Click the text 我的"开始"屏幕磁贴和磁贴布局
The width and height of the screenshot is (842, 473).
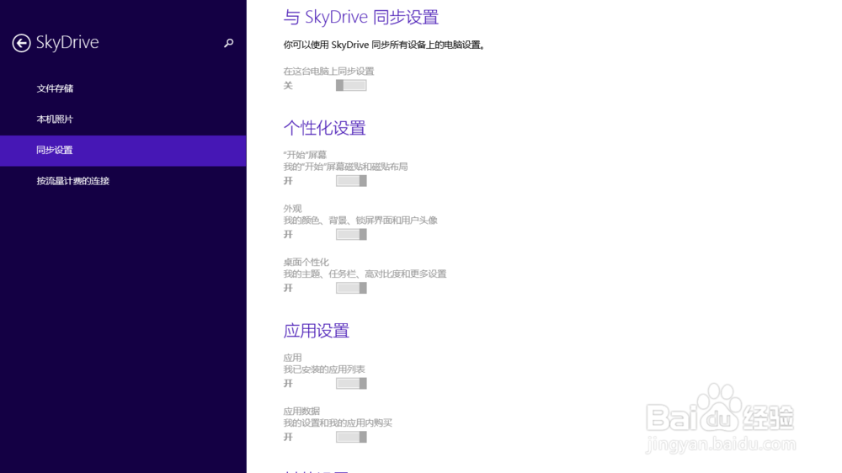345,167
